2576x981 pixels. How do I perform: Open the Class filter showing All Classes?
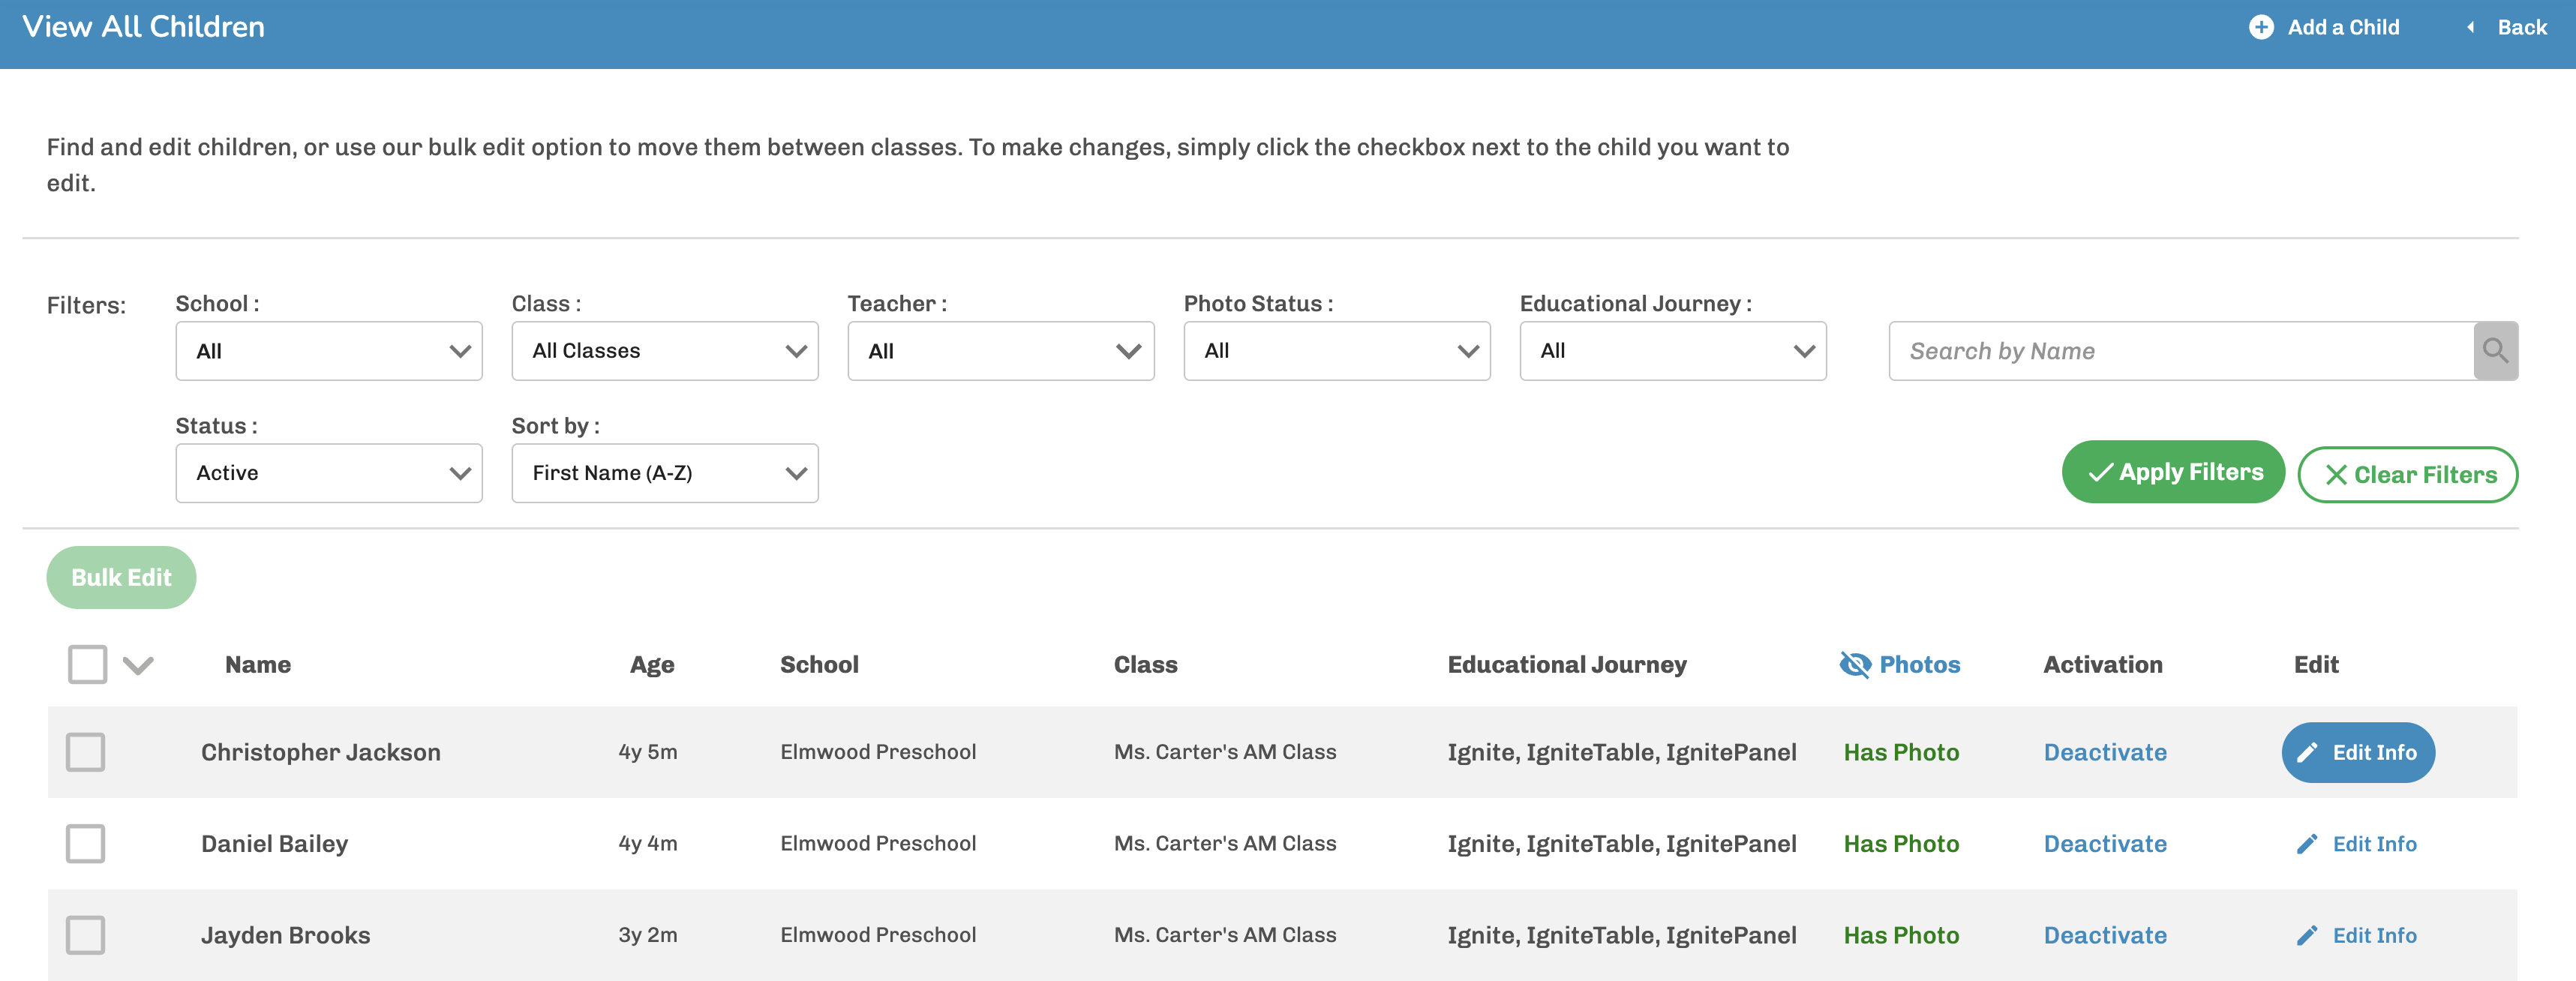pos(665,351)
